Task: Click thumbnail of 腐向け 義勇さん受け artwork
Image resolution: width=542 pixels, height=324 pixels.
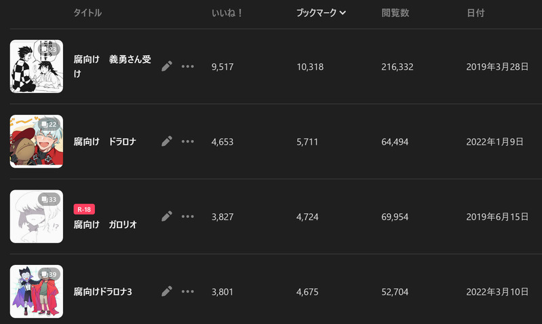Action: pyautogui.click(x=37, y=67)
